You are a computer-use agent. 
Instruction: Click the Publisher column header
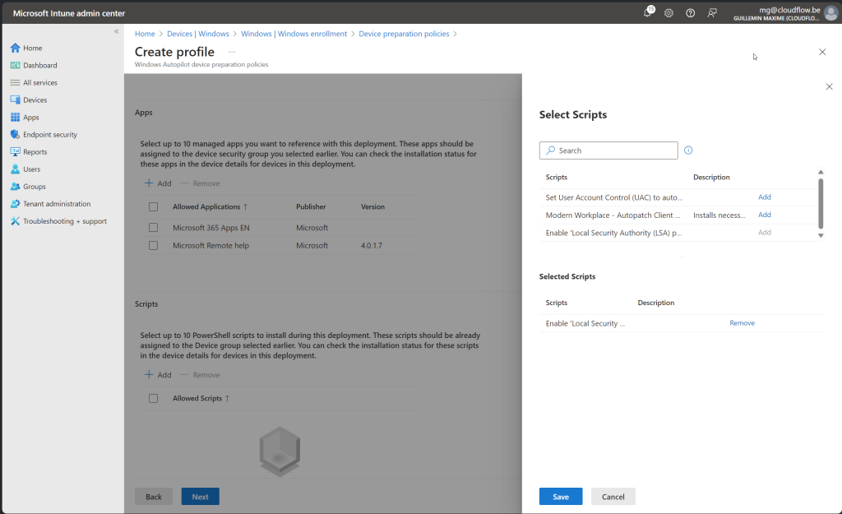coord(311,206)
